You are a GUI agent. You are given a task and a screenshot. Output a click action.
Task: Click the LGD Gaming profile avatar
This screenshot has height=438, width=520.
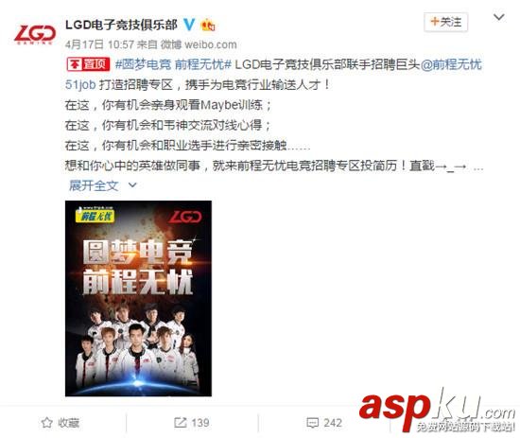pyautogui.click(x=35, y=34)
